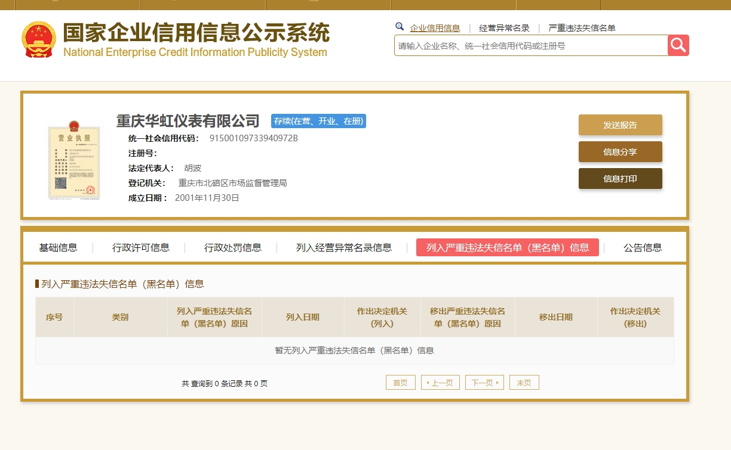Click the 作出决定机关 (移出) column header
This screenshot has height=450, width=731.
635,317
